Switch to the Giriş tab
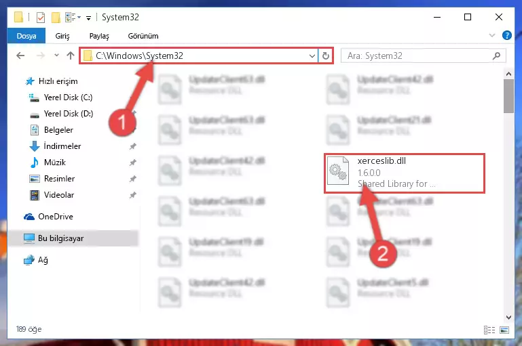Viewport: 522px width, 346px height. pos(62,36)
